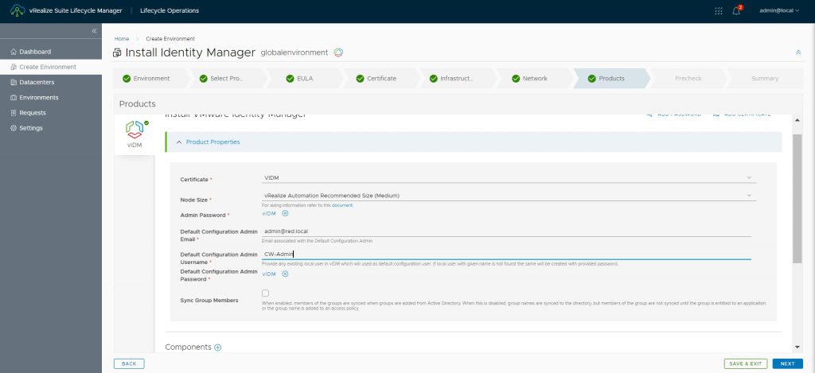The width and height of the screenshot is (815, 373).
Task: Click green check icon on Network step
Action: tap(516, 79)
